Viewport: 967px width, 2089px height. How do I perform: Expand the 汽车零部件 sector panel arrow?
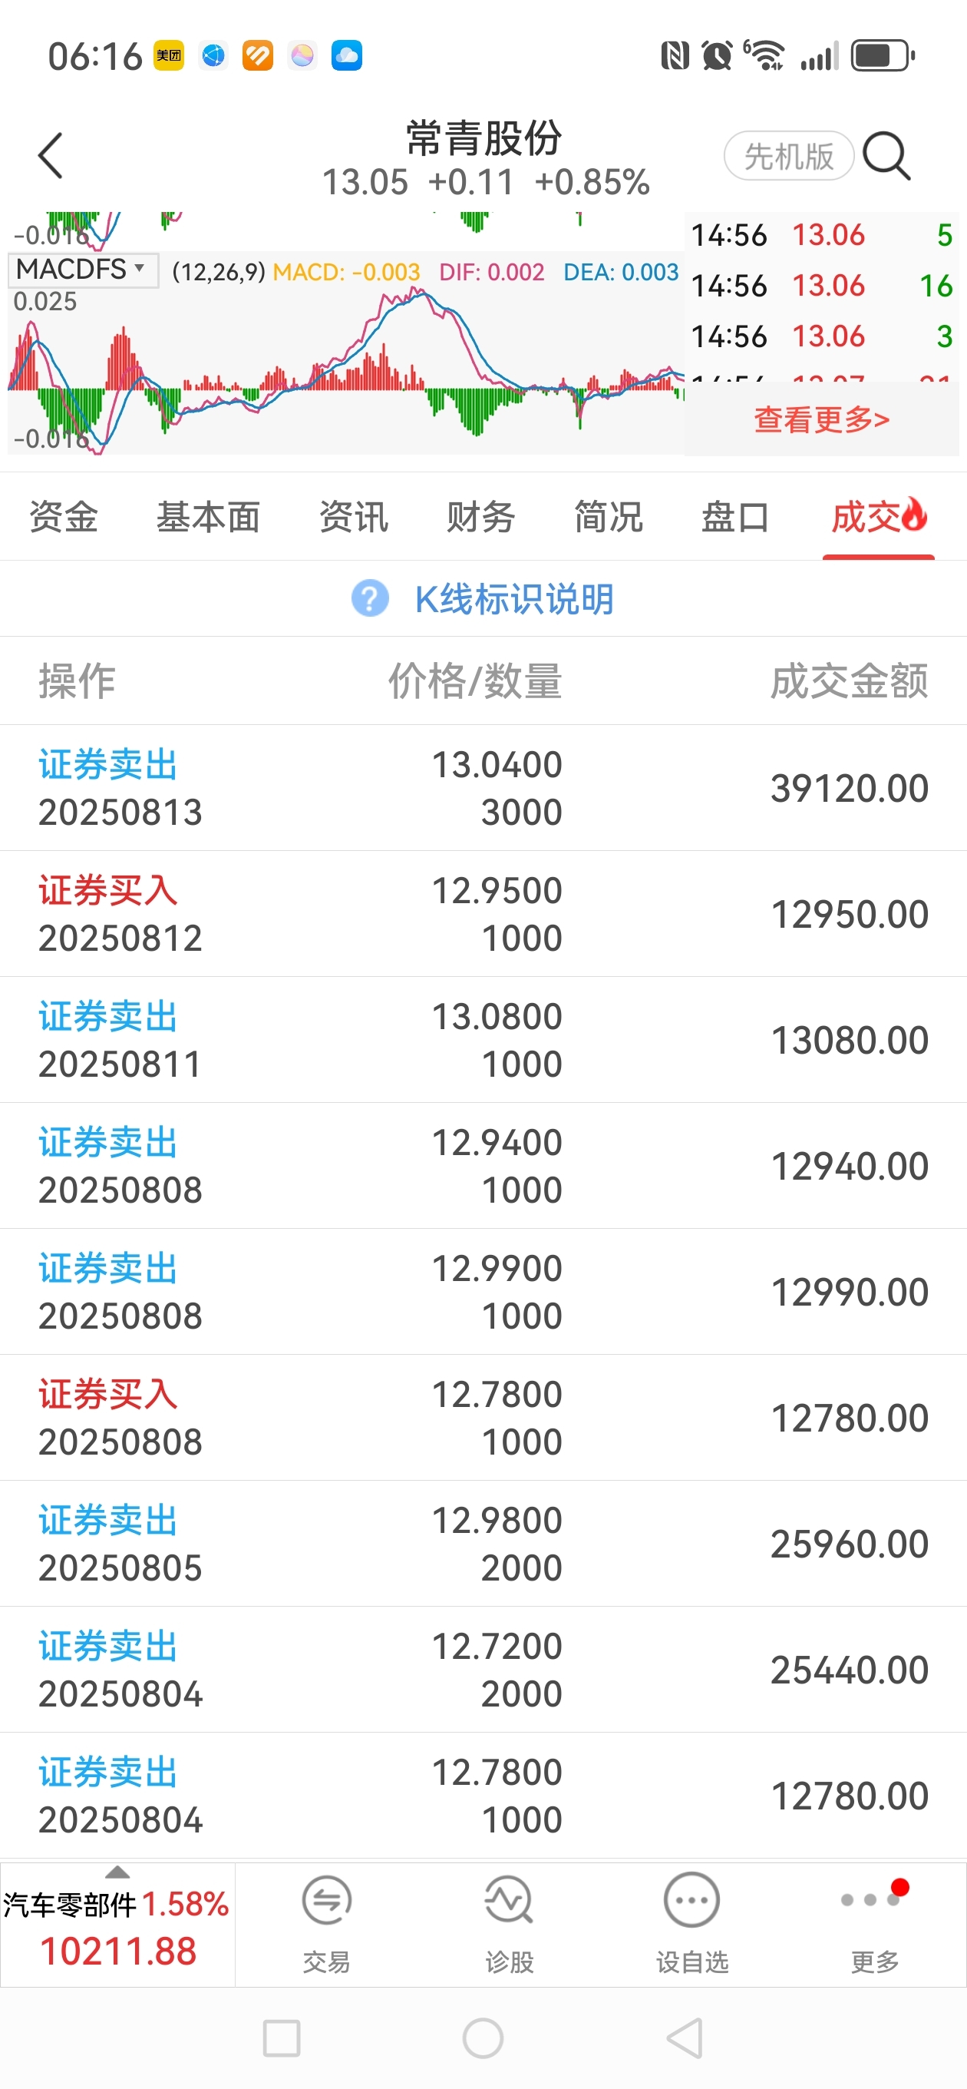[117, 1872]
